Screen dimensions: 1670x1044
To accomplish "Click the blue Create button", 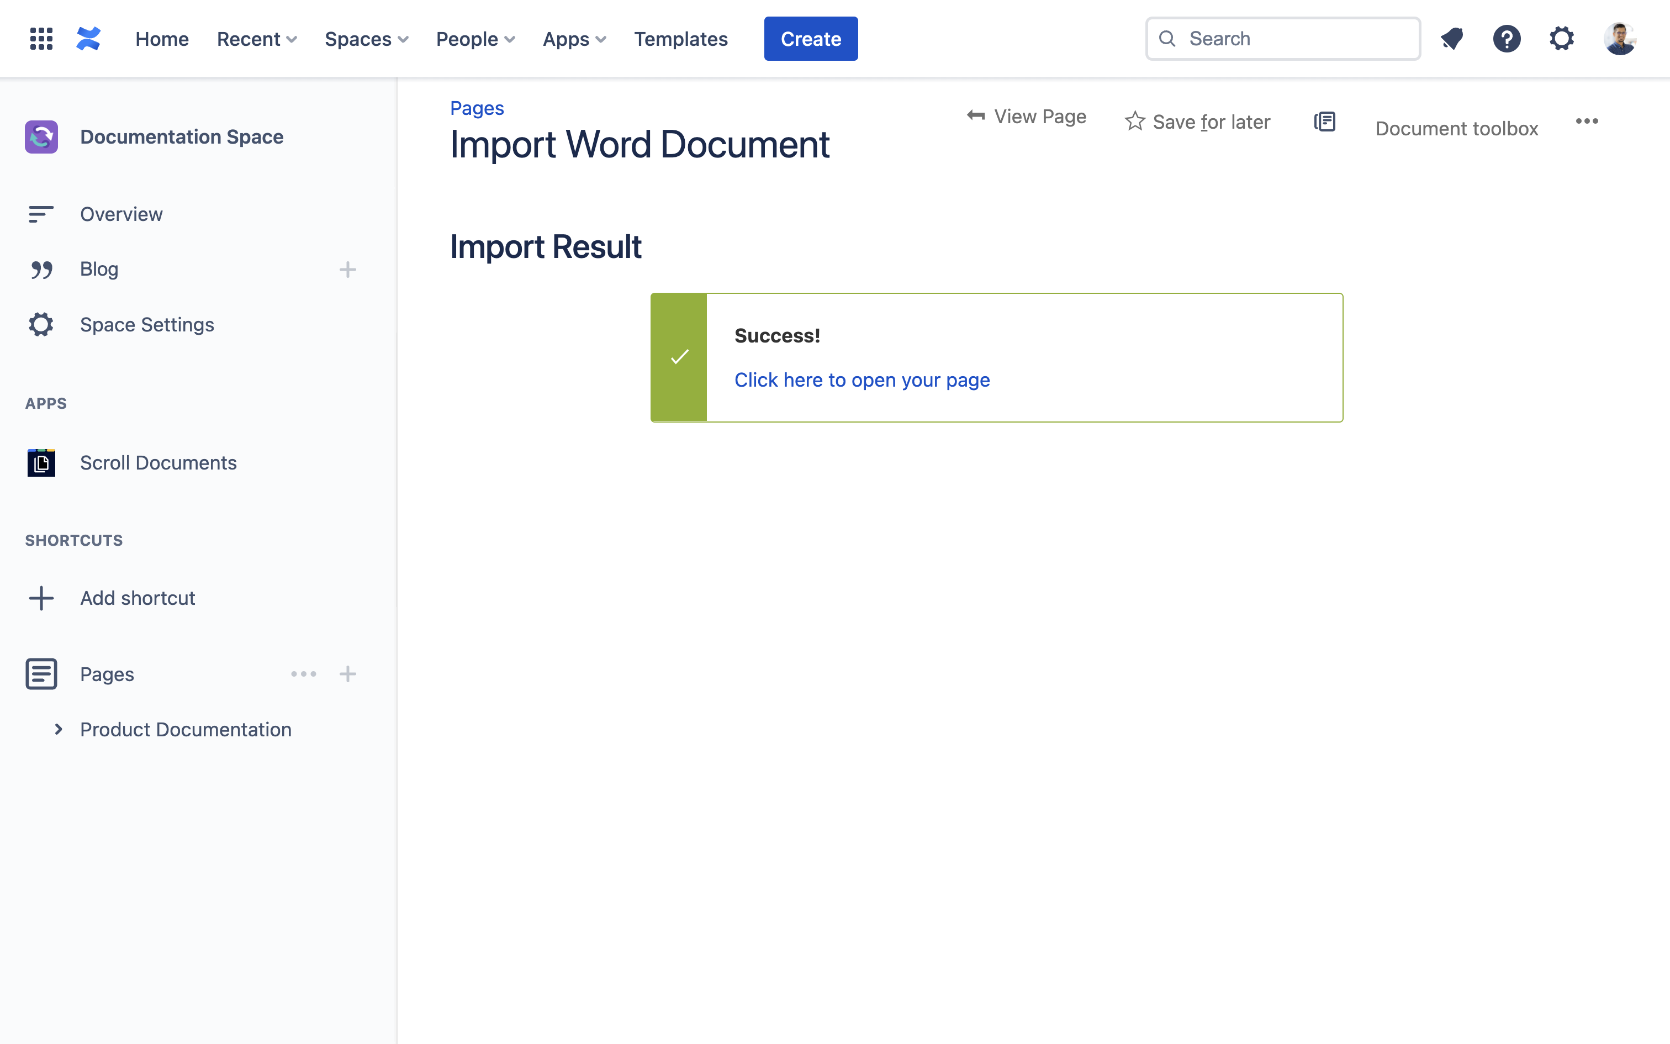I will [x=810, y=39].
